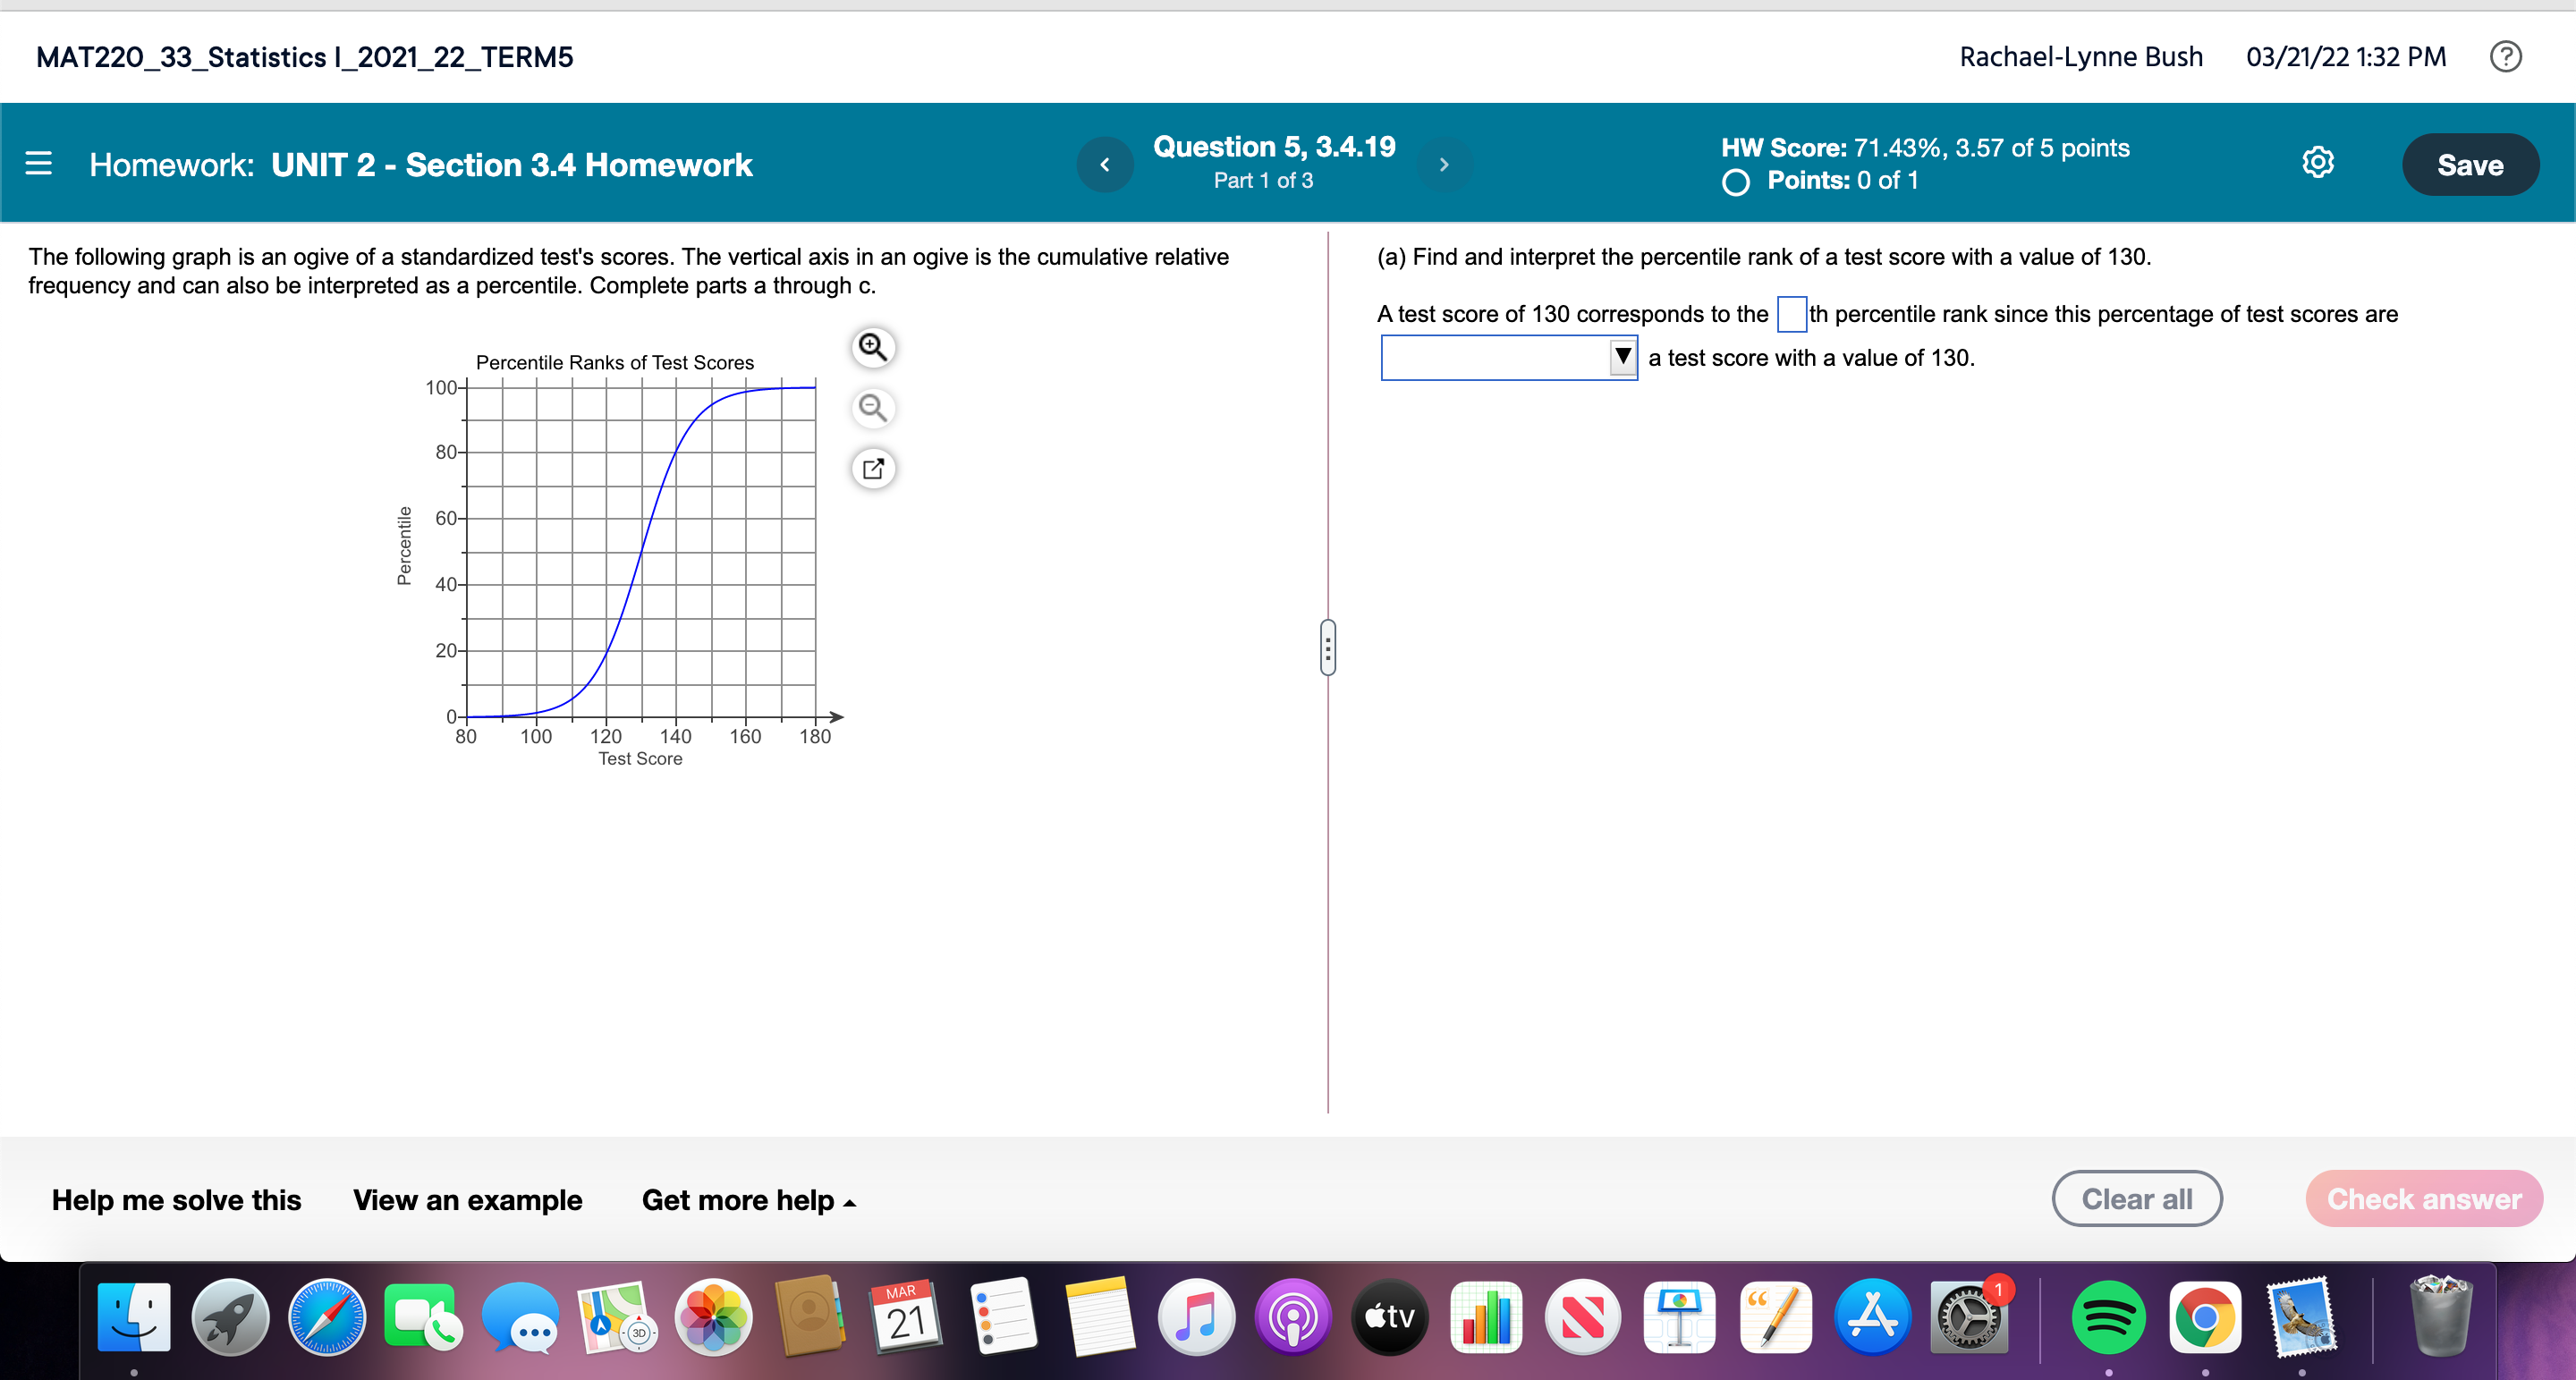Open homework settings gear

tap(2317, 163)
